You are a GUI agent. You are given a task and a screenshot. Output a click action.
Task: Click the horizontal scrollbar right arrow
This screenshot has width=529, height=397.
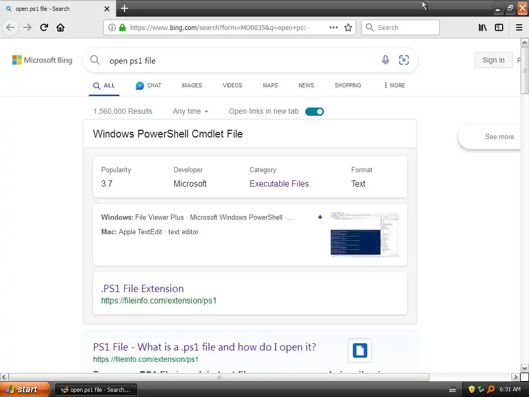click(516, 377)
